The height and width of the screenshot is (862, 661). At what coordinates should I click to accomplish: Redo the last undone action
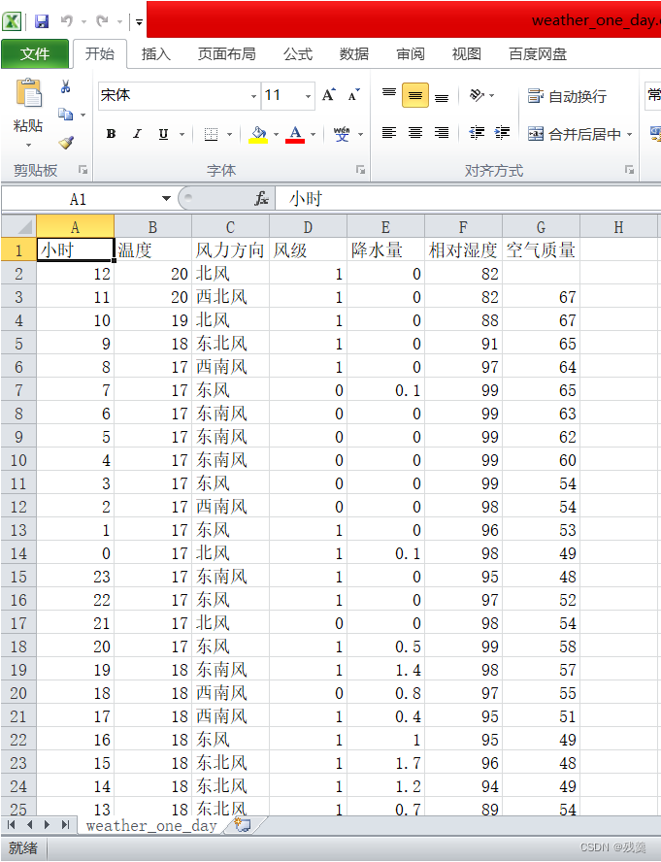[102, 21]
